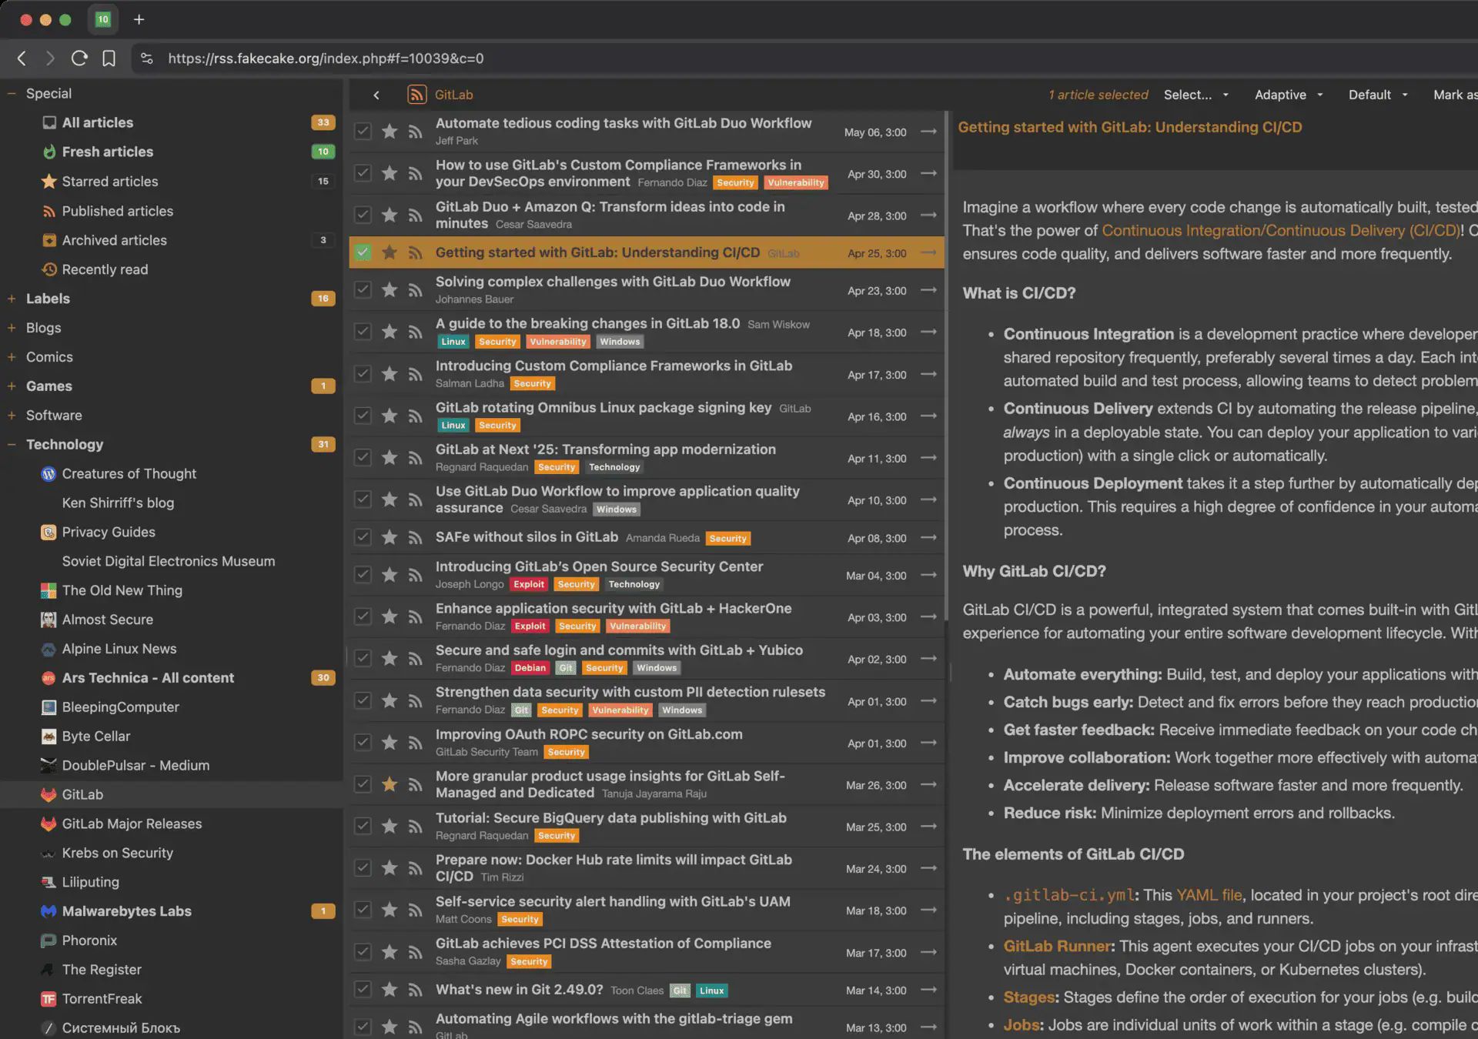Check the 'GitLab Duo + Amazon Q' article checkbox

[363, 215]
